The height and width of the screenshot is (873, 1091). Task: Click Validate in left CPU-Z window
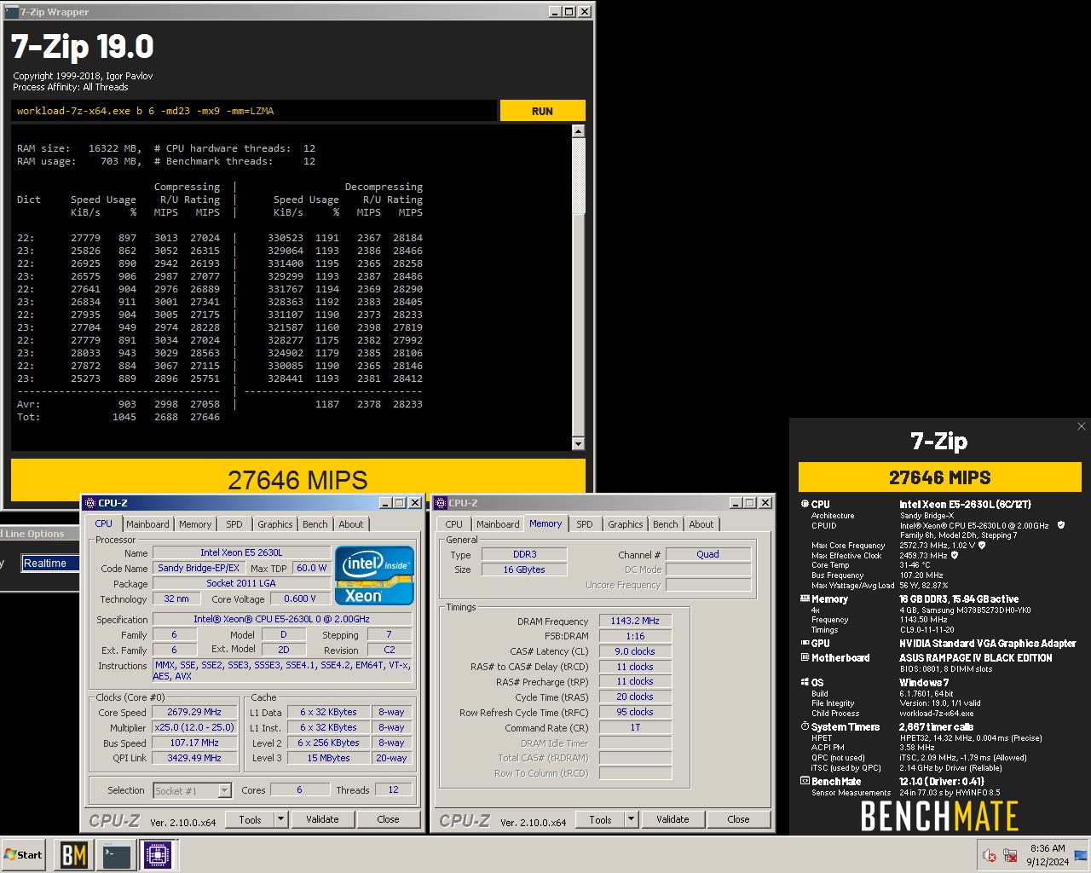[322, 819]
